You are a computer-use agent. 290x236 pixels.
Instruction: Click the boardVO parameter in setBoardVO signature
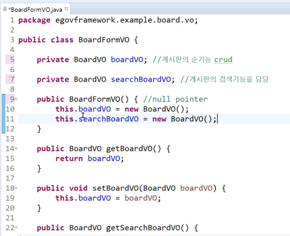tap(196, 188)
